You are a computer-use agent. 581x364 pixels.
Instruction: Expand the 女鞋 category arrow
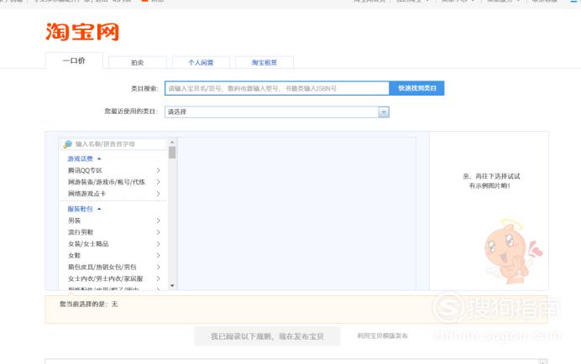point(158,256)
